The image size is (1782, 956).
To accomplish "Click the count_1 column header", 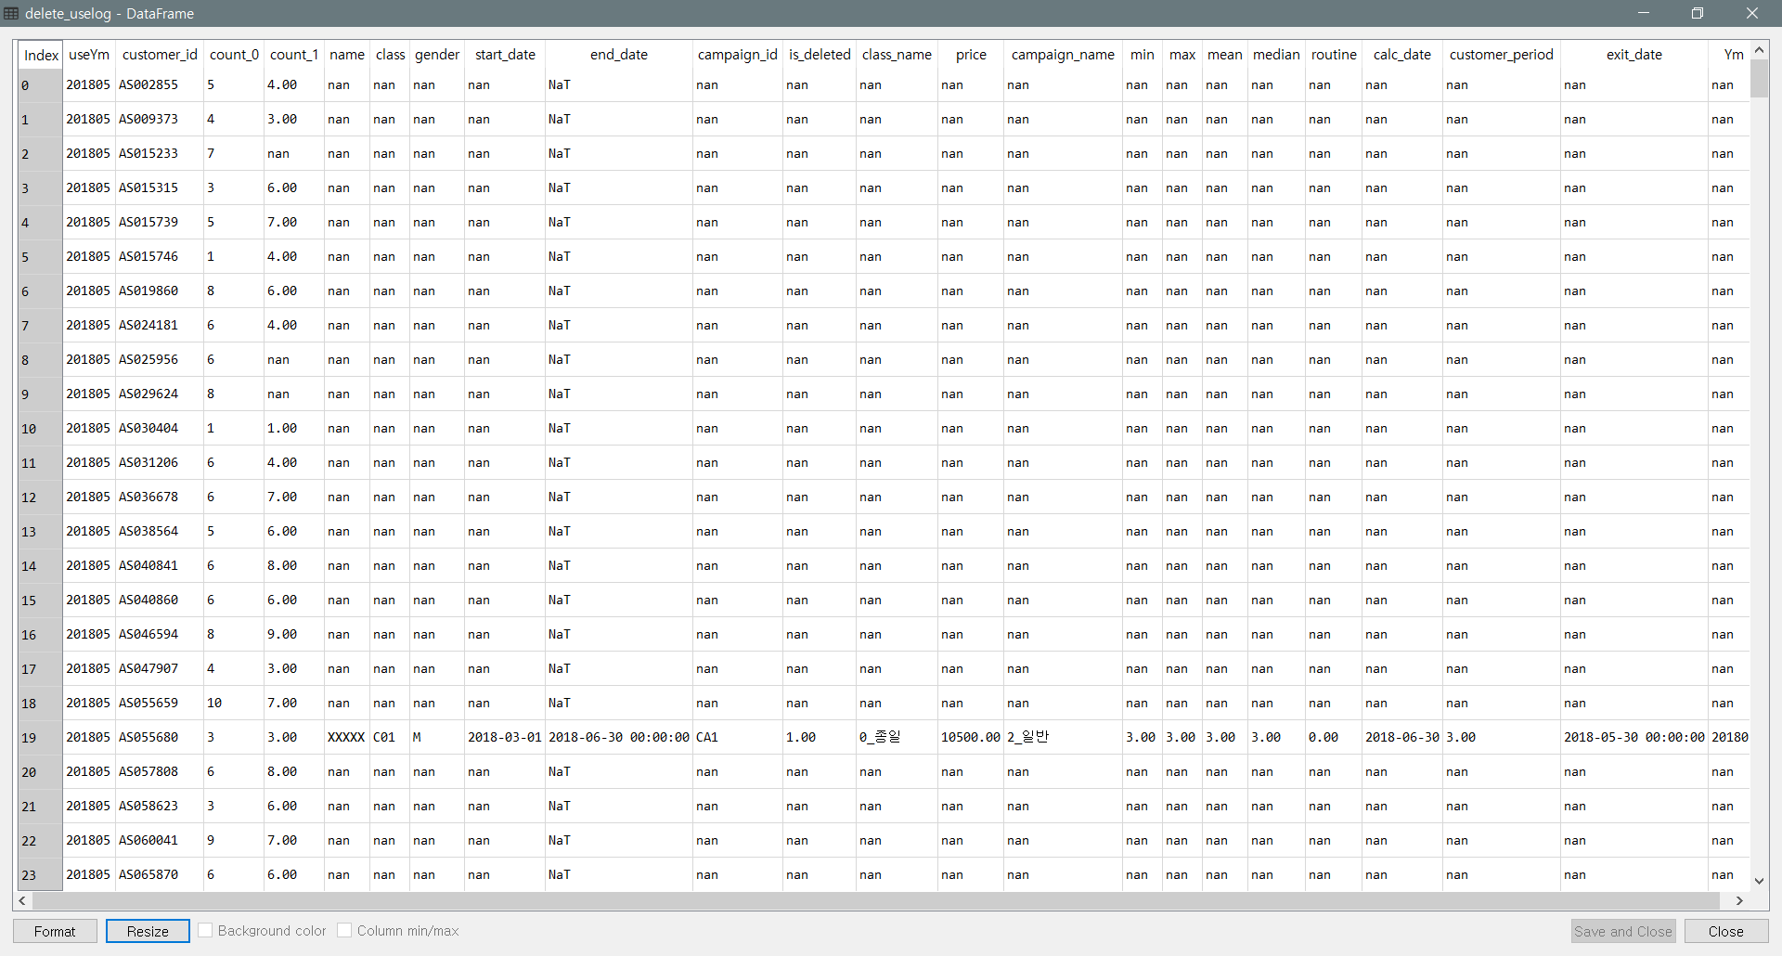I will 294,55.
